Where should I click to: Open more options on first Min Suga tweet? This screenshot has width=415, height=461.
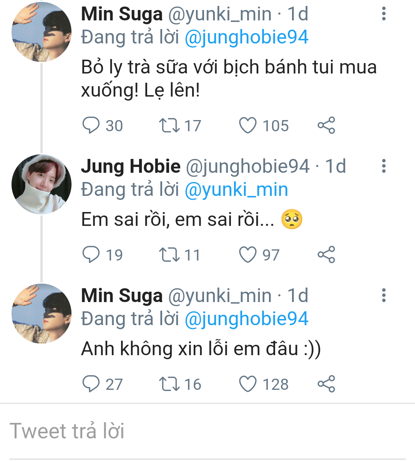(383, 14)
